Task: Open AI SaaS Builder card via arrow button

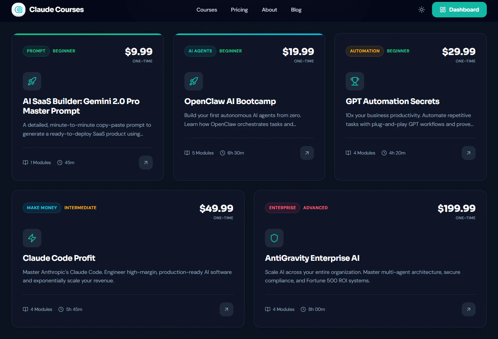Action: pyautogui.click(x=146, y=163)
